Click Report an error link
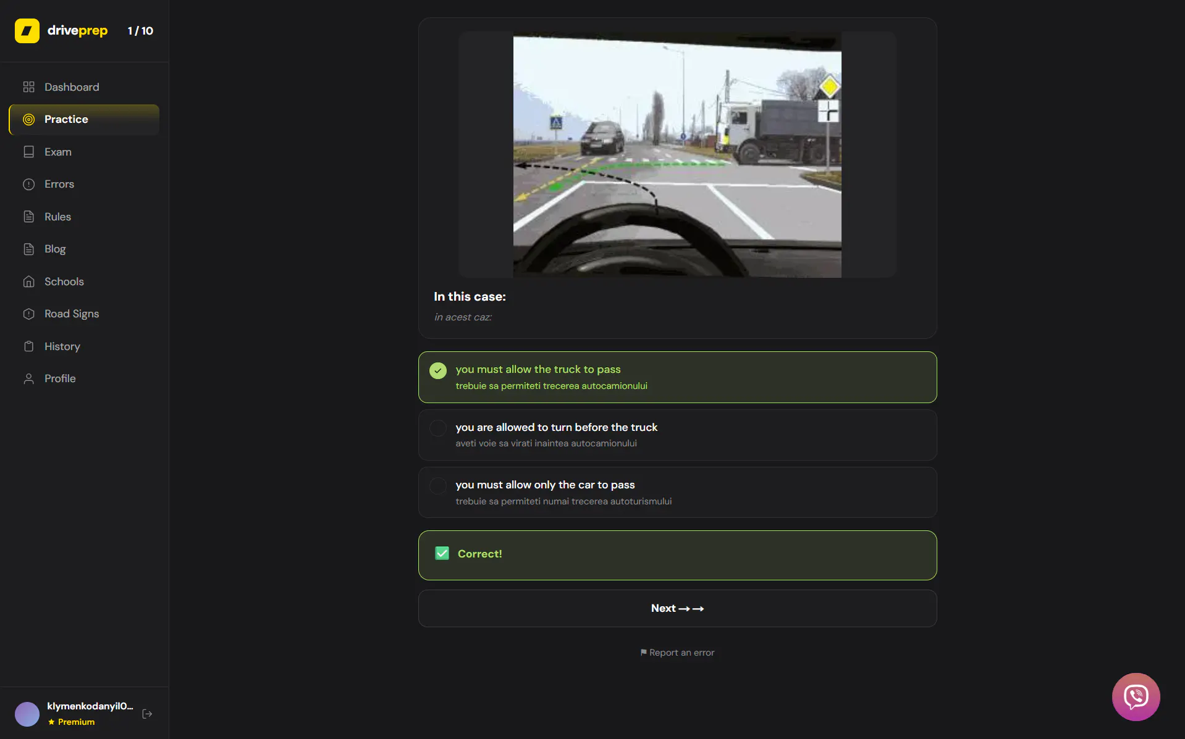1185x739 pixels. [x=677, y=653]
